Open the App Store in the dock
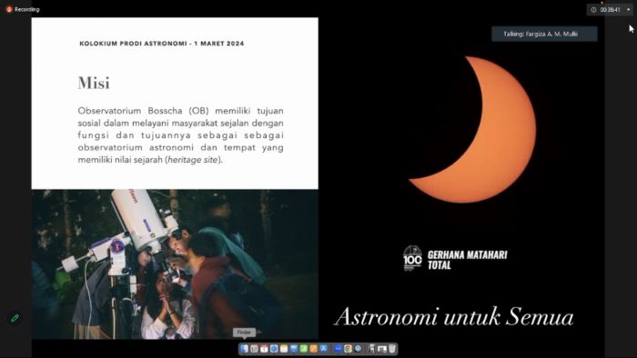637x358 pixels. point(323,349)
